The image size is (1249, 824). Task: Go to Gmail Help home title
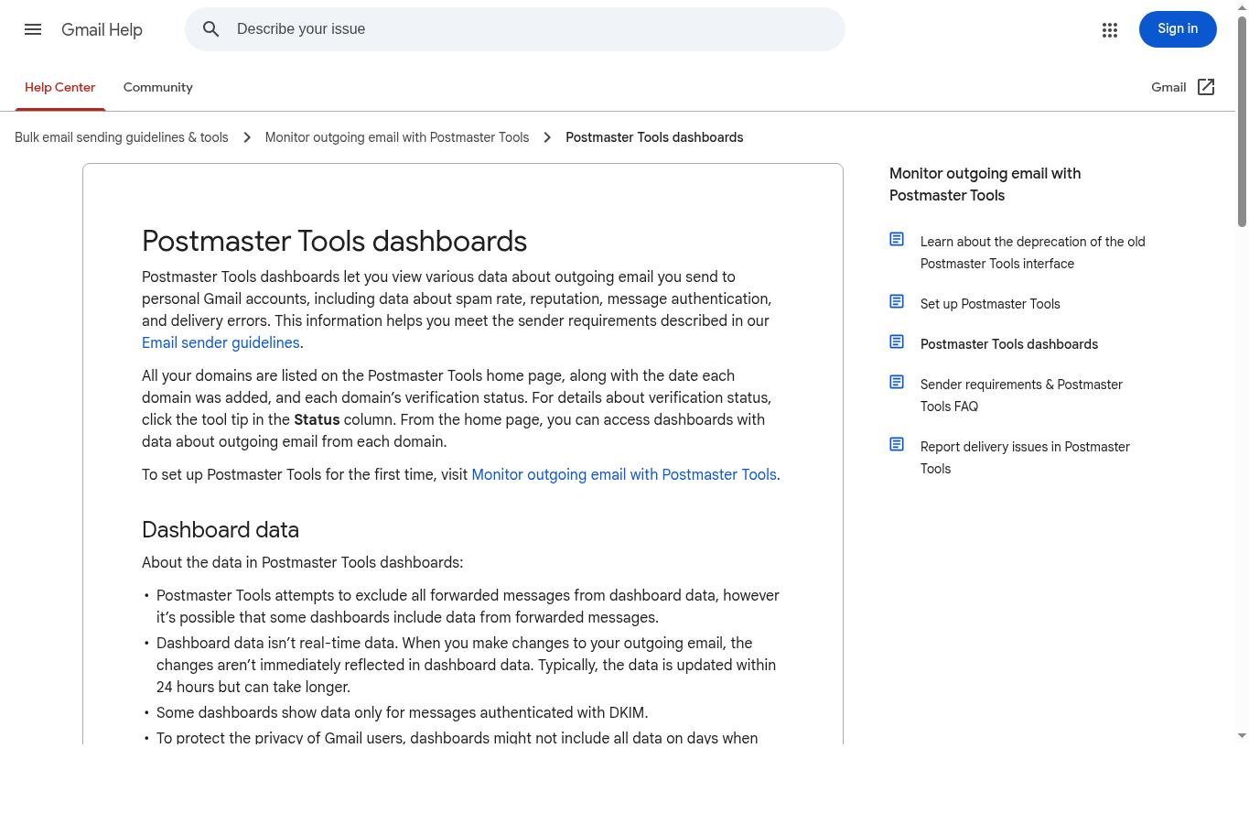pyautogui.click(x=102, y=29)
